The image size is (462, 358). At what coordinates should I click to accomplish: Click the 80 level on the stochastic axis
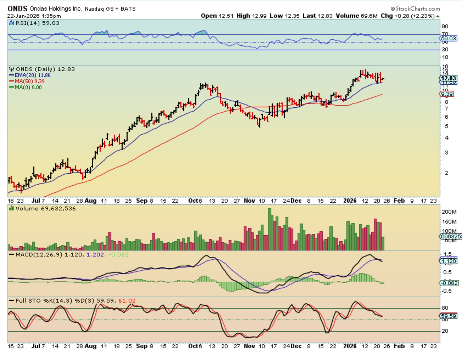[445, 308]
